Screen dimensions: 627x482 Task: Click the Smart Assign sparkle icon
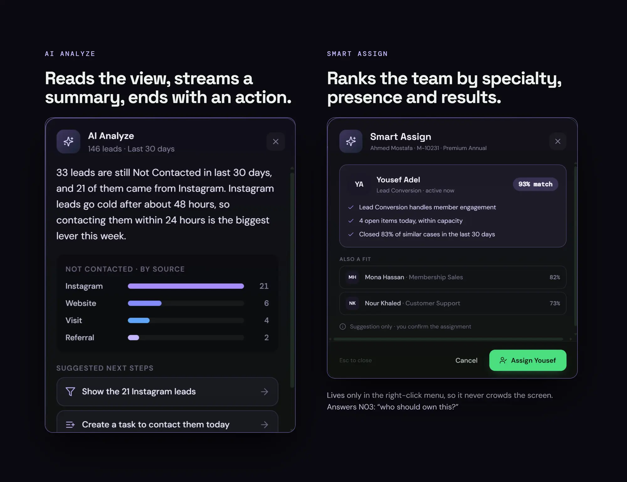pos(351,141)
